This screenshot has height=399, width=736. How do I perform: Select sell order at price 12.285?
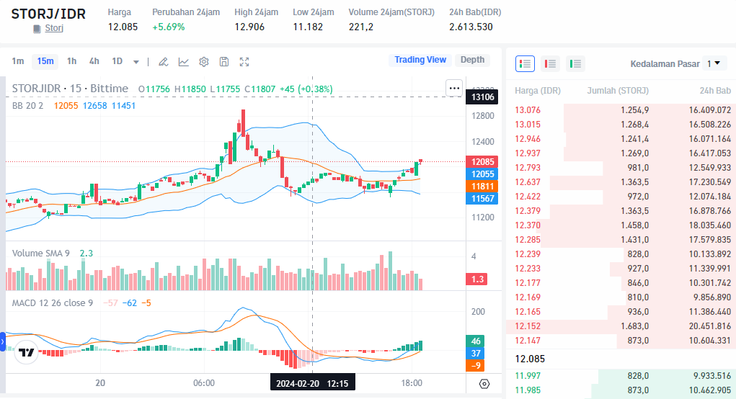621,240
